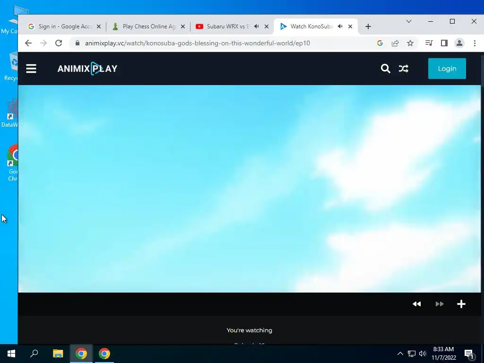Open Windows taskbar search

[x=34, y=354]
